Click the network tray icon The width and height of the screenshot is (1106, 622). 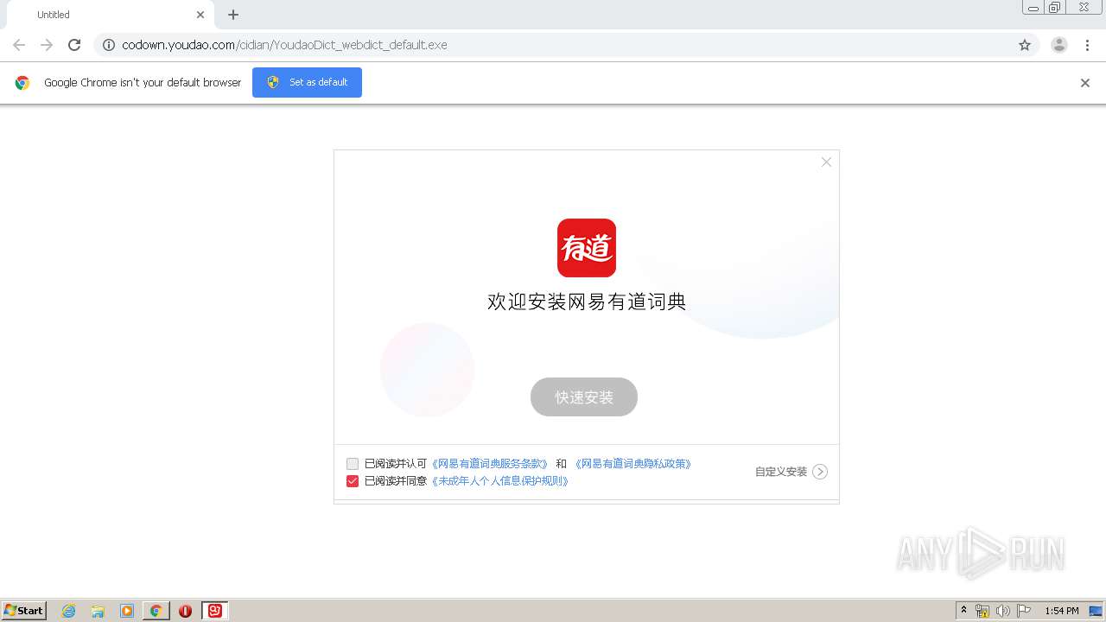click(982, 611)
